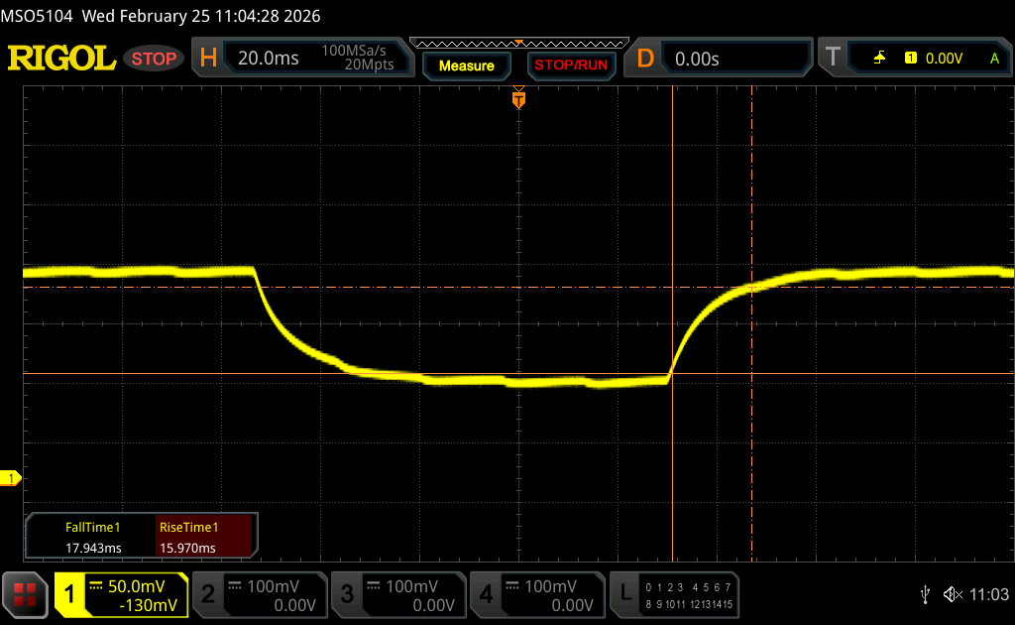Click the waveform memory position bar
The height and width of the screenshot is (625, 1015).
point(518,43)
